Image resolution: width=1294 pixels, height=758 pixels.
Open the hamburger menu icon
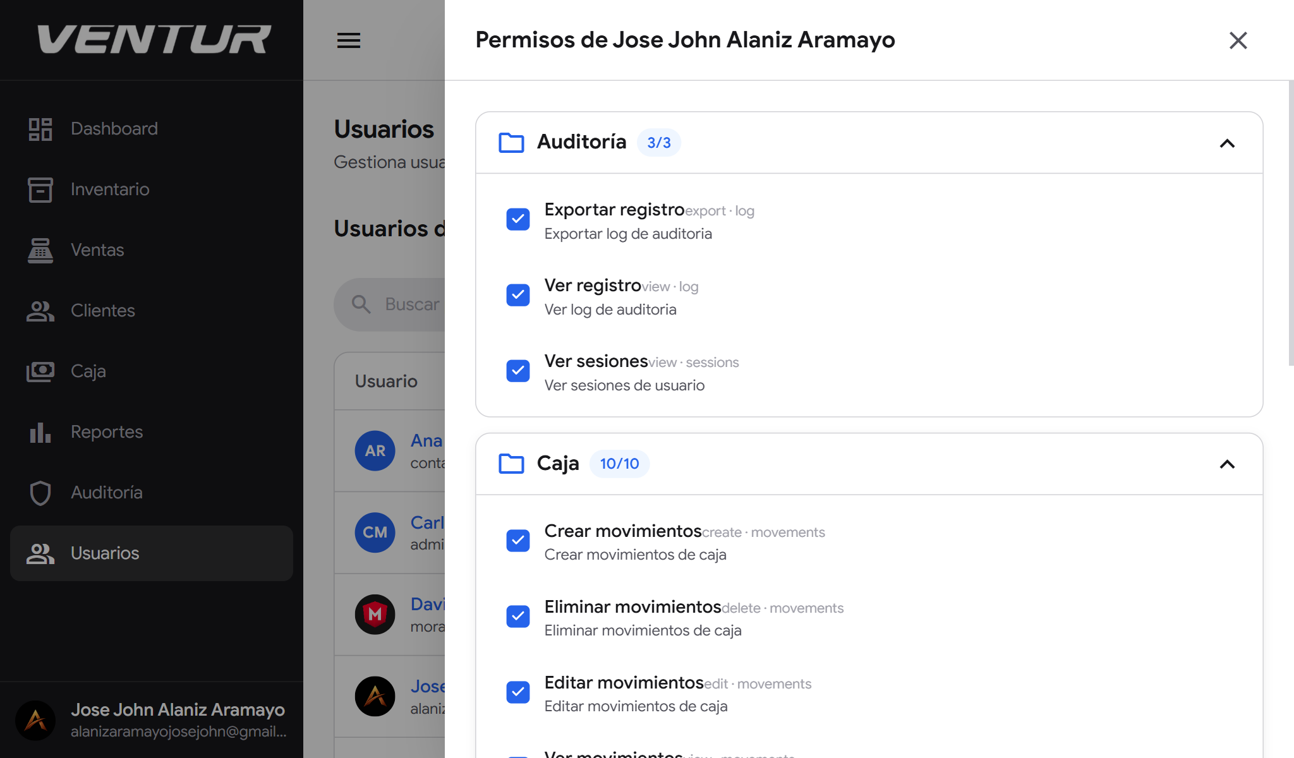(348, 40)
